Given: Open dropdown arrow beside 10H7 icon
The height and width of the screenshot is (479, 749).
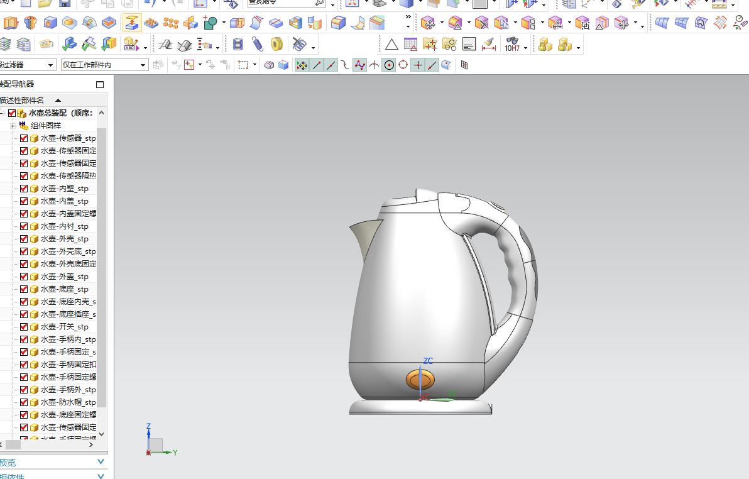Looking at the screenshot, I should point(525,48).
